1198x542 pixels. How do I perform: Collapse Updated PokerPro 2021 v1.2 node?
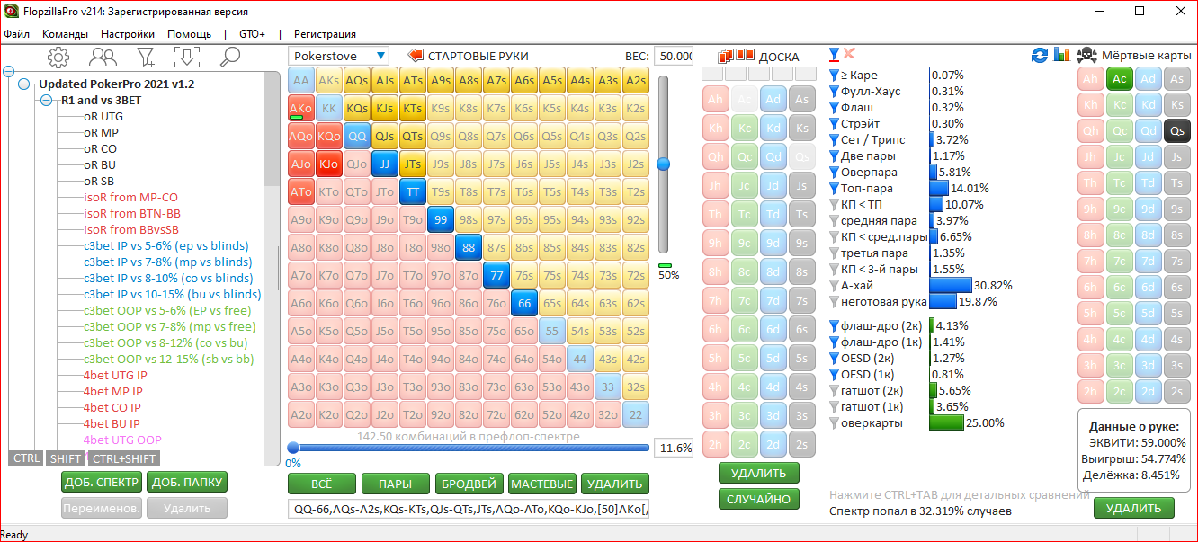[x=25, y=84]
